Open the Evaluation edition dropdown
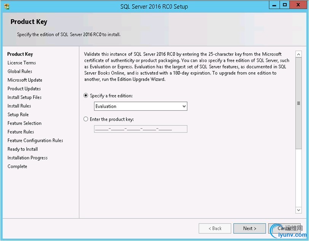309x241 pixels. pos(141,106)
